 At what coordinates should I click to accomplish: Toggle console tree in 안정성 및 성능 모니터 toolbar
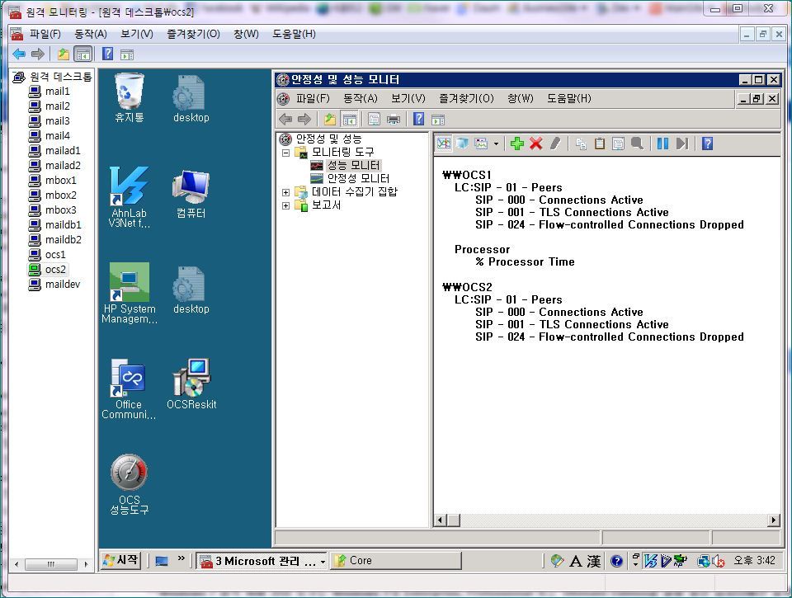(x=349, y=120)
